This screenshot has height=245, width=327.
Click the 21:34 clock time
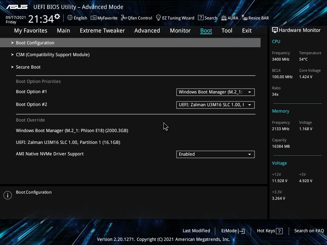point(41,19)
